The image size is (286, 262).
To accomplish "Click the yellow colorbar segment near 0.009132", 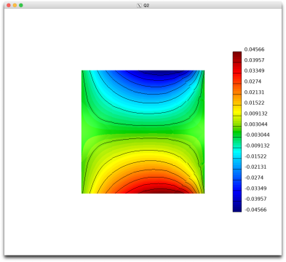I will 237,111.
